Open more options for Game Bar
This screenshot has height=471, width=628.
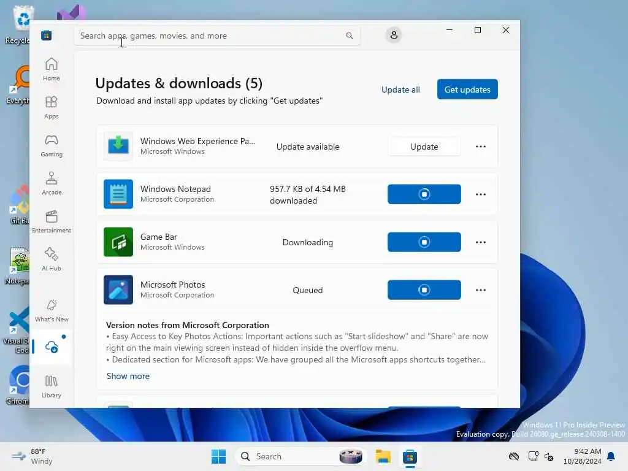tap(481, 242)
